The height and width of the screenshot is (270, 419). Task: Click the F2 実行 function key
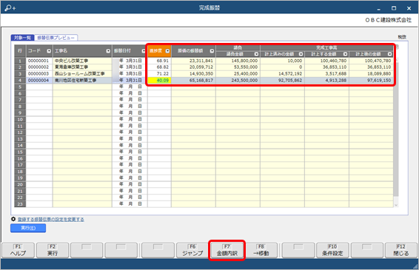53,250
